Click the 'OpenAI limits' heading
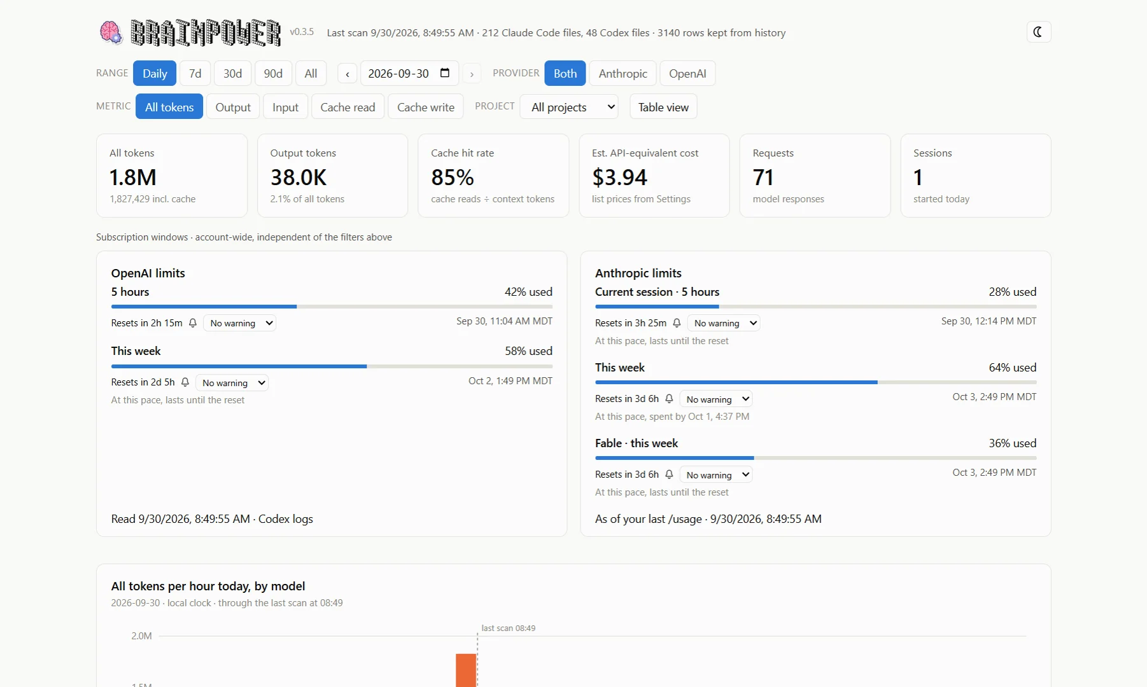The height and width of the screenshot is (687, 1147). point(148,273)
